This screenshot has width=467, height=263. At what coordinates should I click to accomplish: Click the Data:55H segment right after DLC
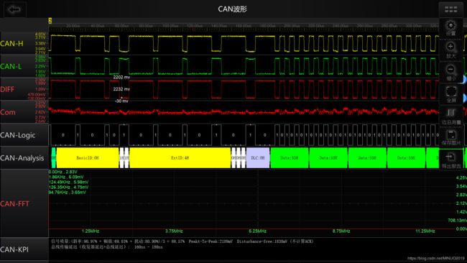pos(290,158)
